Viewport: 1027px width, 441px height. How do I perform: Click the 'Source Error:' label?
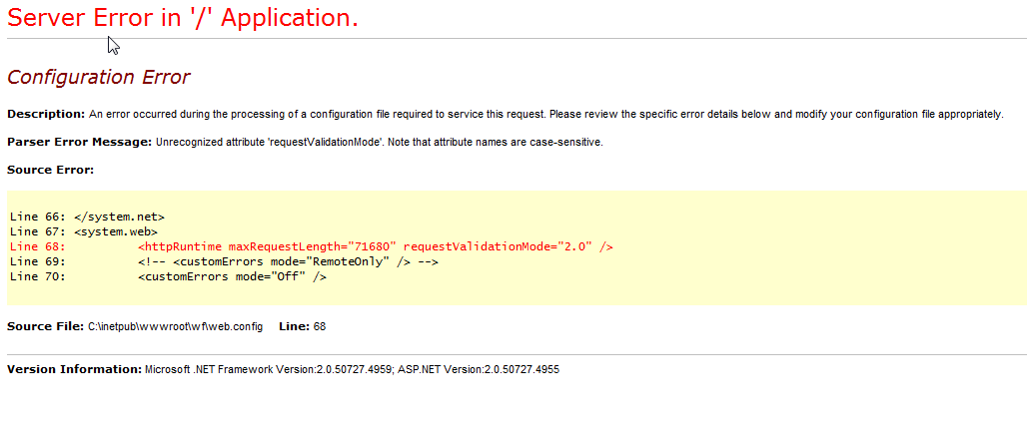click(x=50, y=171)
